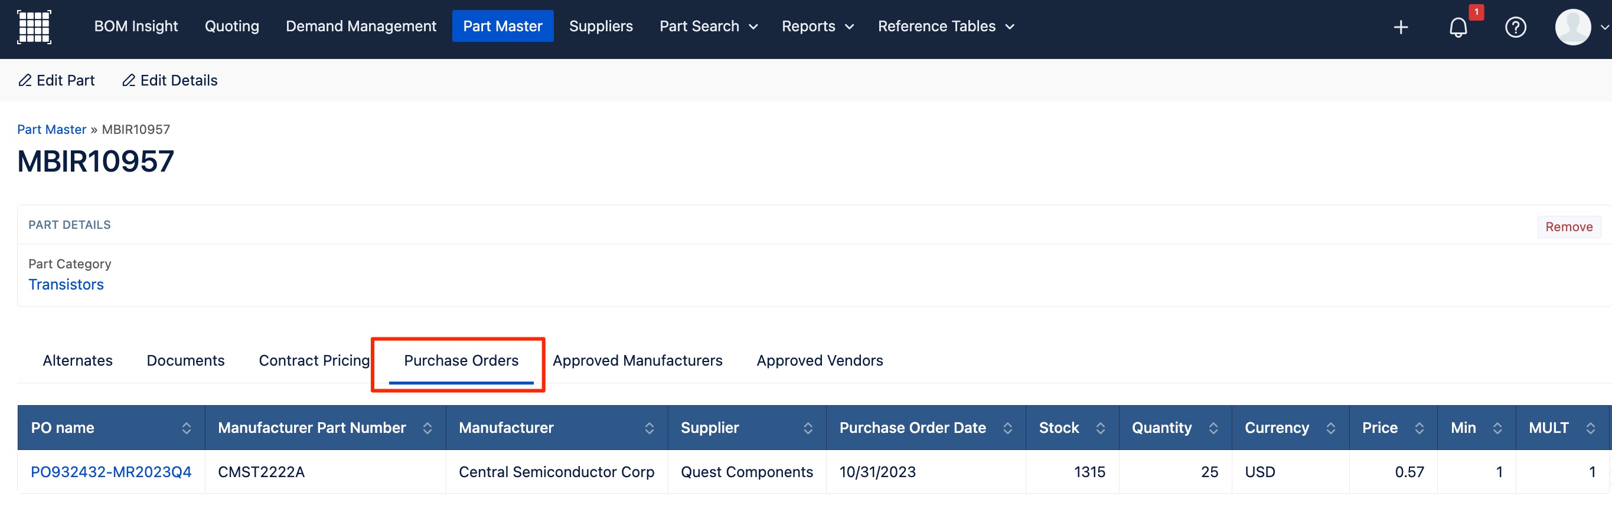1612x519 pixels.
Task: Open PO932432-MR2023Q4 purchase order link
Action: point(111,471)
